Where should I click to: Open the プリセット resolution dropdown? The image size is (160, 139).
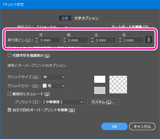tap(63, 102)
